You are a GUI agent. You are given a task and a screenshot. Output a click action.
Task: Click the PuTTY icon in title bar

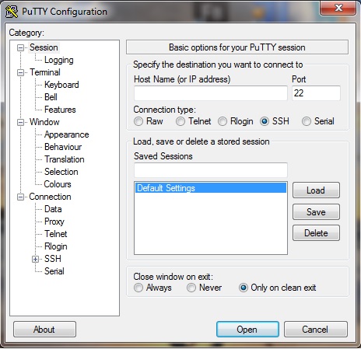click(x=12, y=12)
